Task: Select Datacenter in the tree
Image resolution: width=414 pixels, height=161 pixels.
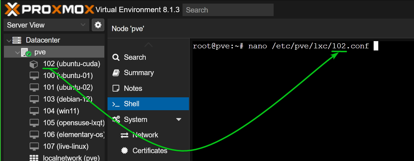Action: 43,40
